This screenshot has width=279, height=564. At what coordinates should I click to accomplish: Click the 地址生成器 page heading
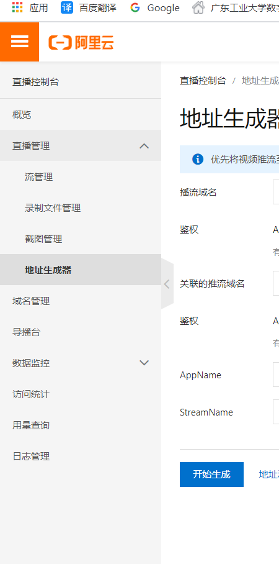click(229, 119)
